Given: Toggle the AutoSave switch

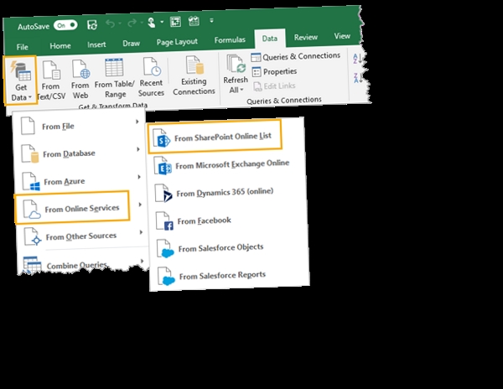Looking at the screenshot, I should pyautogui.click(x=65, y=25).
